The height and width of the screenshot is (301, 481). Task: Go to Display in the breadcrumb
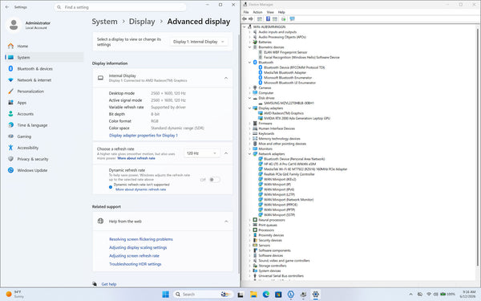pos(142,22)
